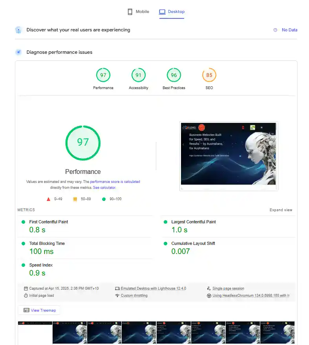Click the View Treemap button
The image size is (309, 345).
tap(39, 310)
